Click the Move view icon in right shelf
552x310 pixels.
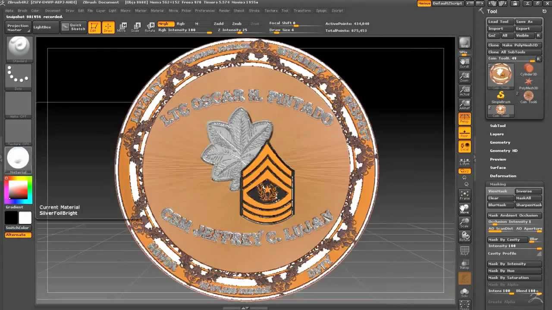[x=464, y=209]
